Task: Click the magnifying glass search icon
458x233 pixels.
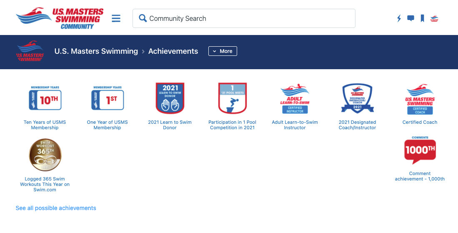Action: point(143,18)
